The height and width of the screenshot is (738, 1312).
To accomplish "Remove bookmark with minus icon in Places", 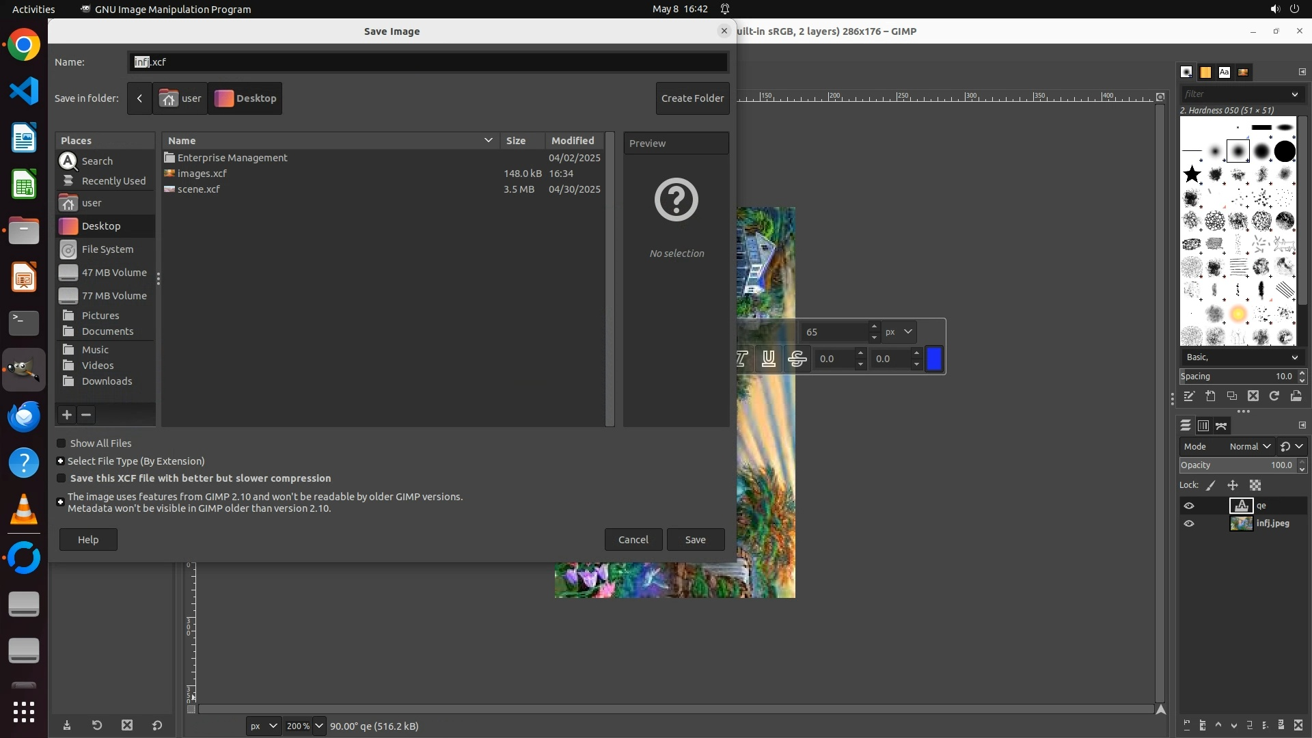I will click(x=86, y=415).
